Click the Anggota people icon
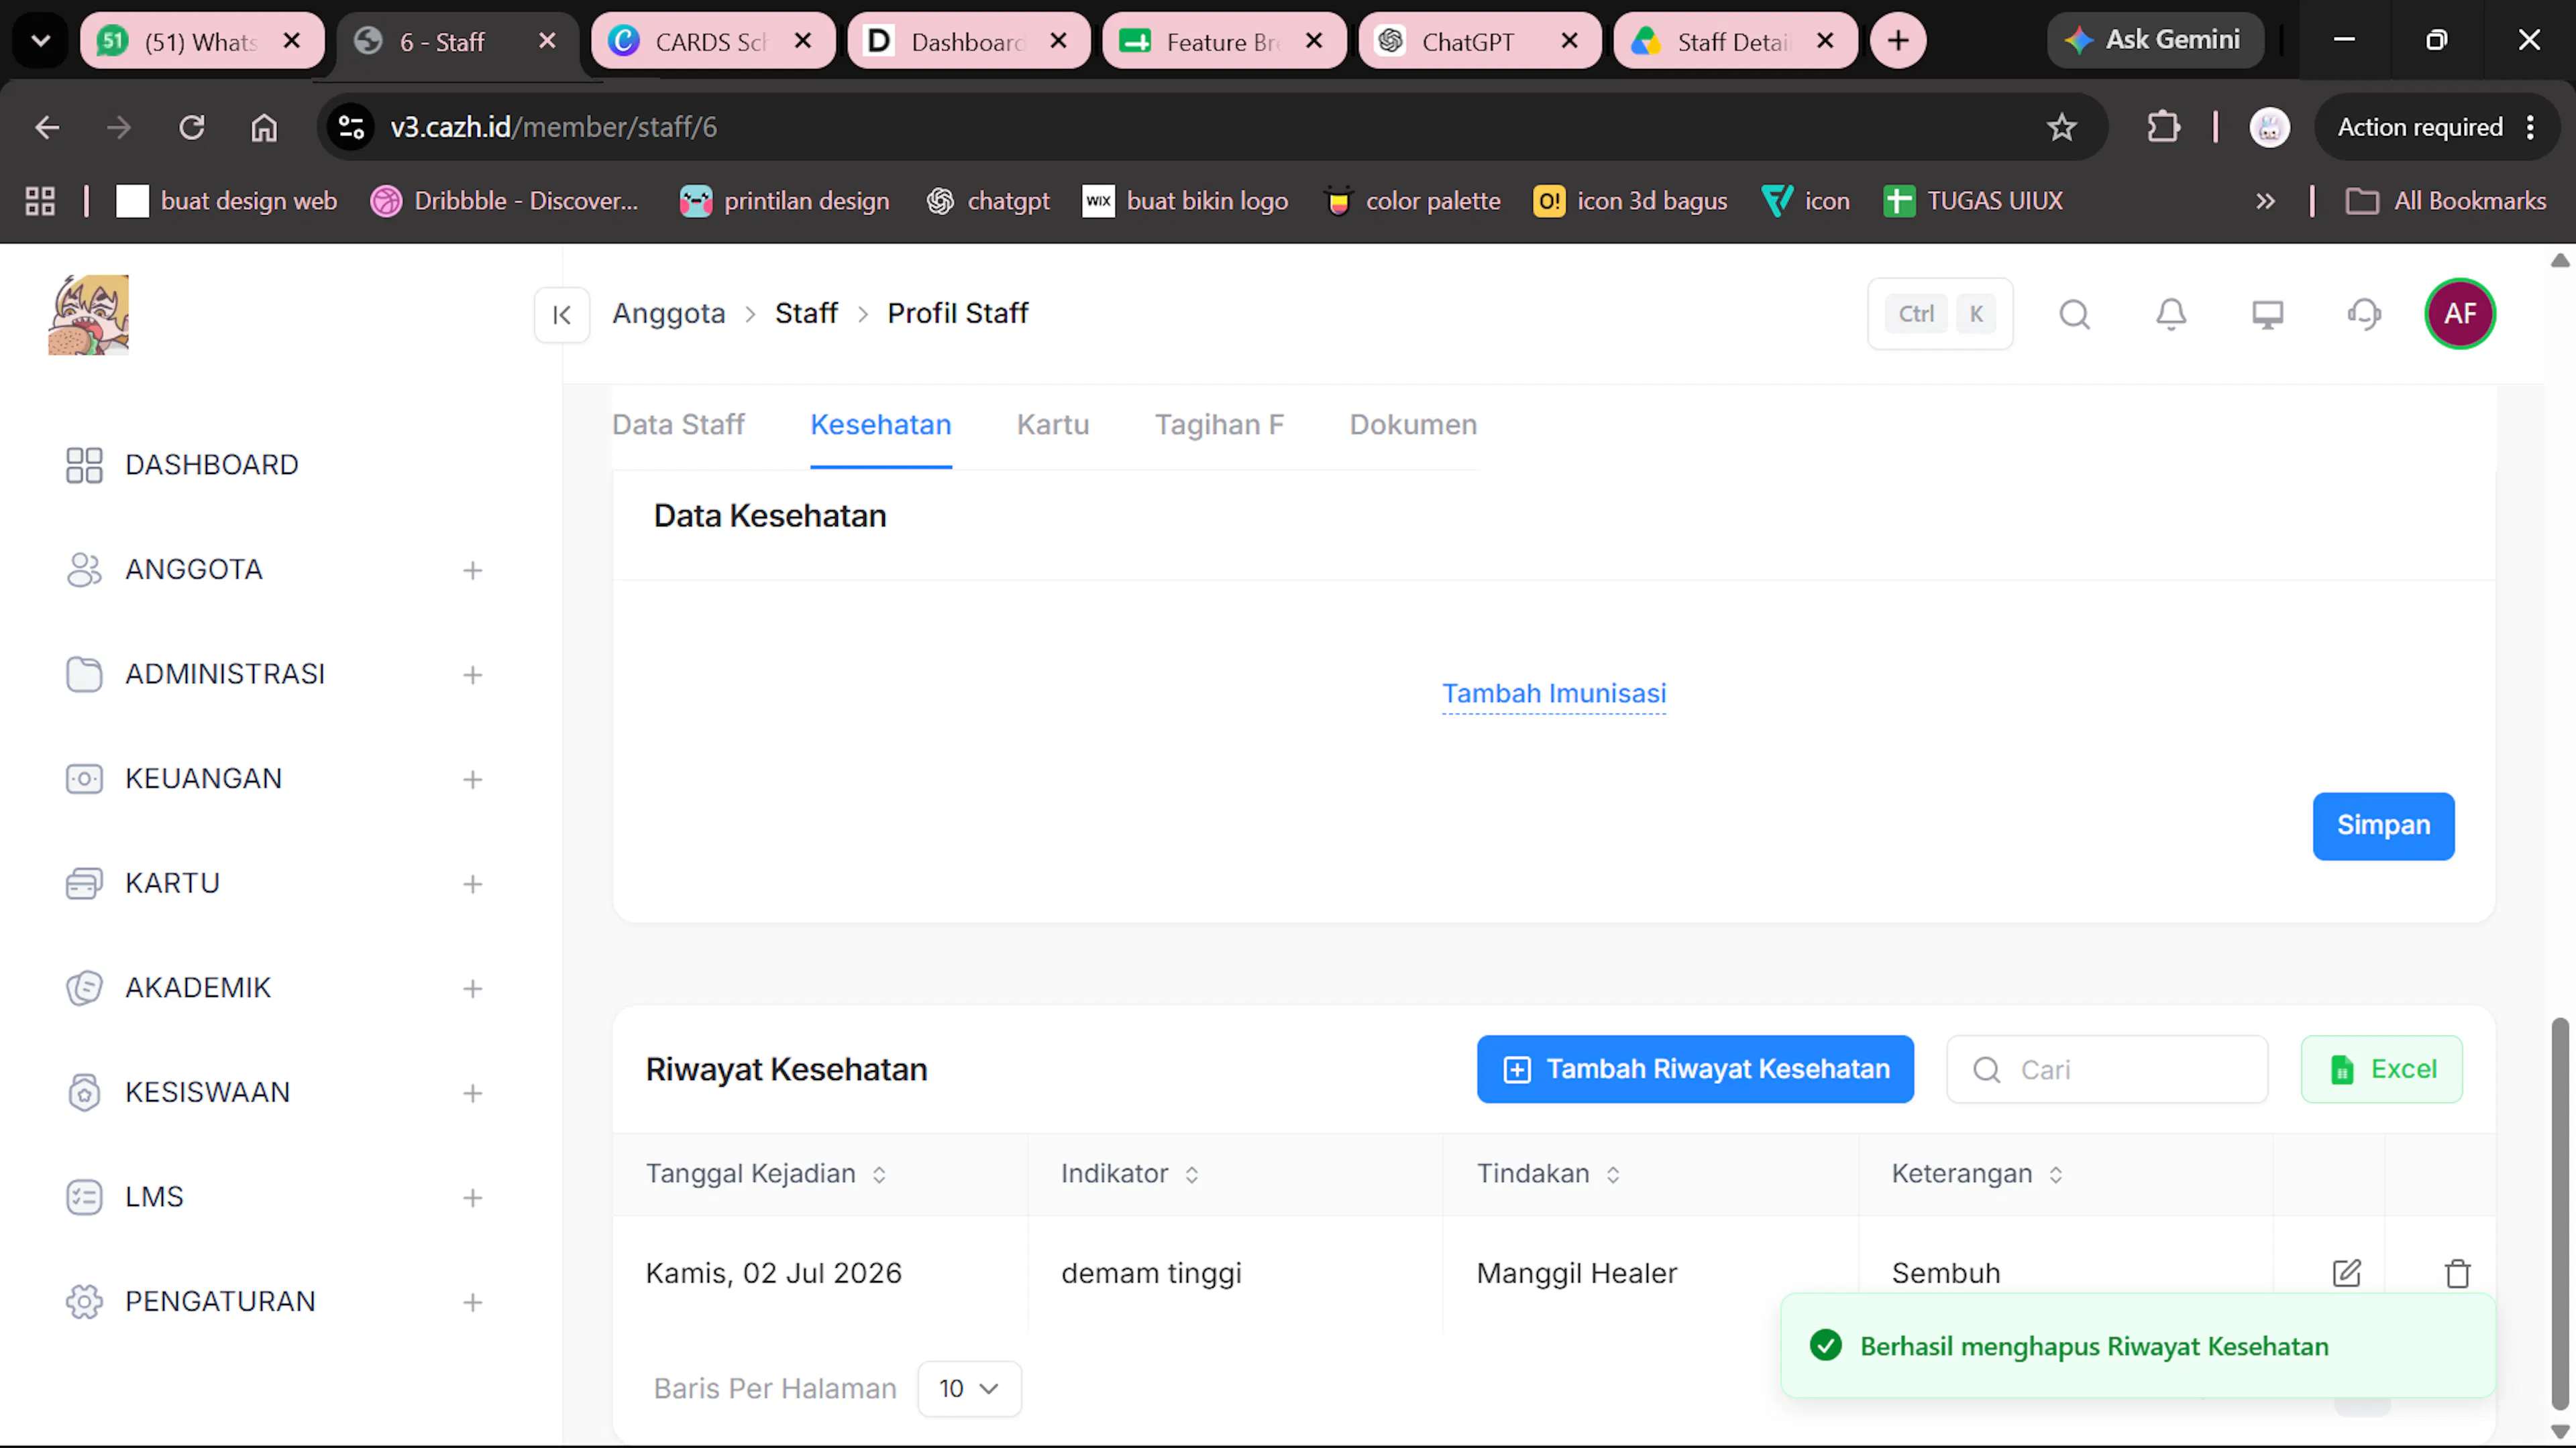Screen dimensions: 2576x1448 (84, 570)
